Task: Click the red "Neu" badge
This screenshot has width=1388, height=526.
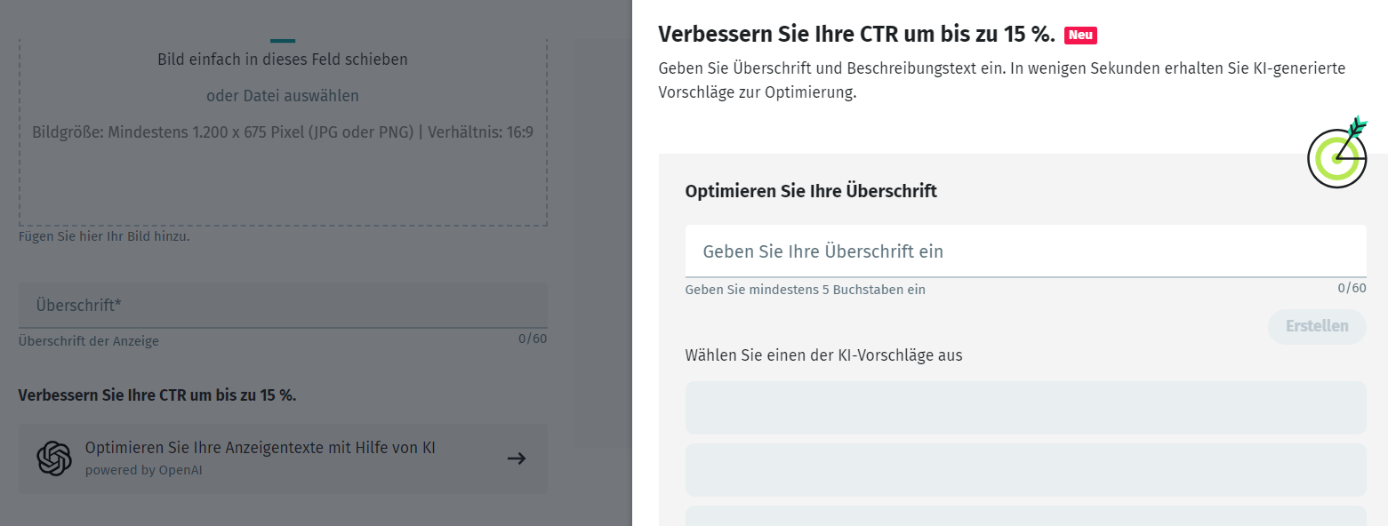Action: pos(1080,36)
